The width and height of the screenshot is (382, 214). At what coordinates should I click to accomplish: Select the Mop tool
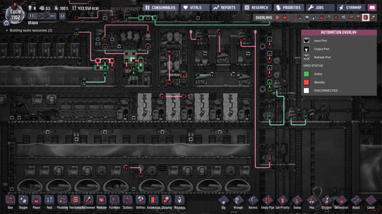[312, 202]
